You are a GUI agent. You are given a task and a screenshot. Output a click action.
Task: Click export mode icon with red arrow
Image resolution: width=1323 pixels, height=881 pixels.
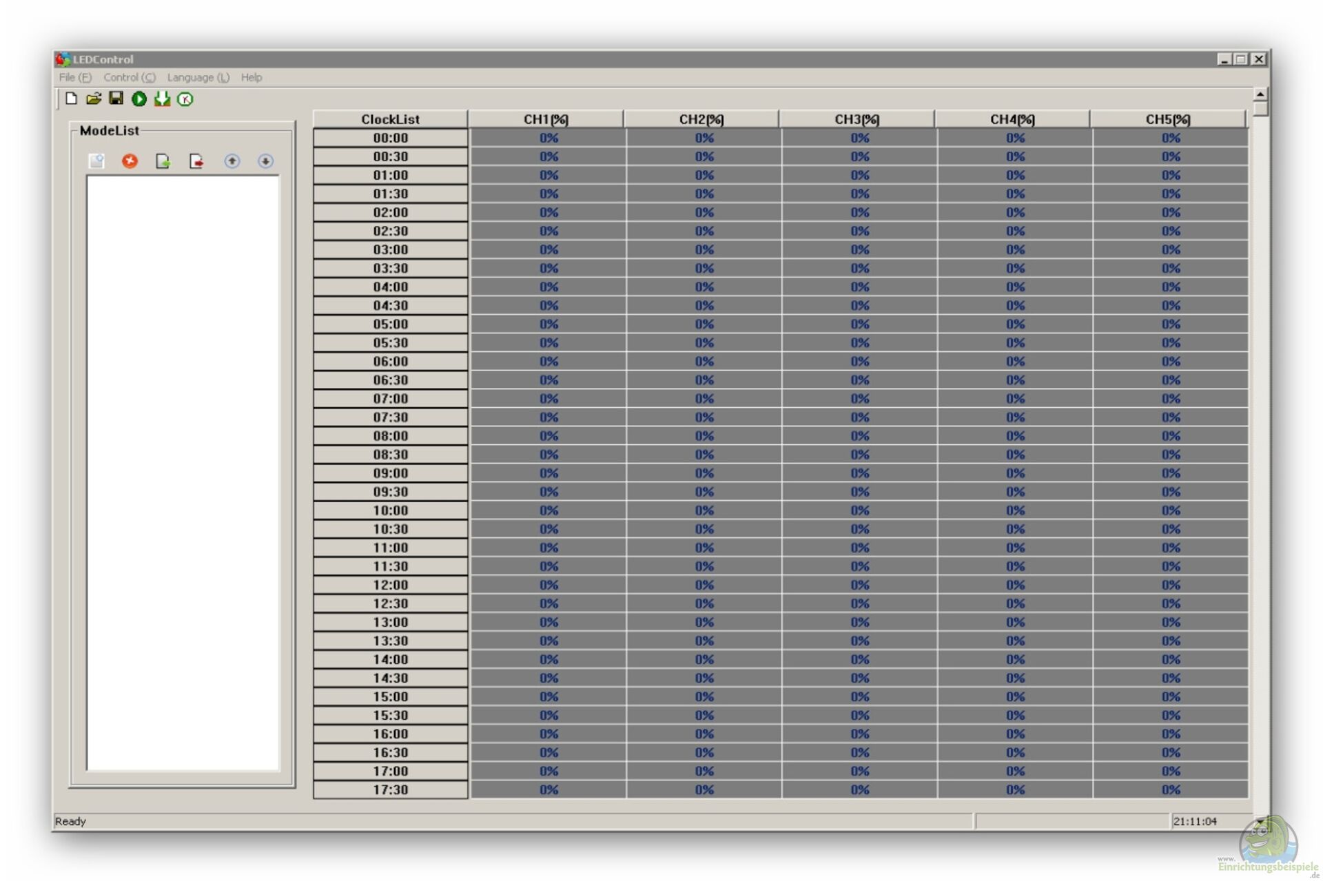click(197, 161)
